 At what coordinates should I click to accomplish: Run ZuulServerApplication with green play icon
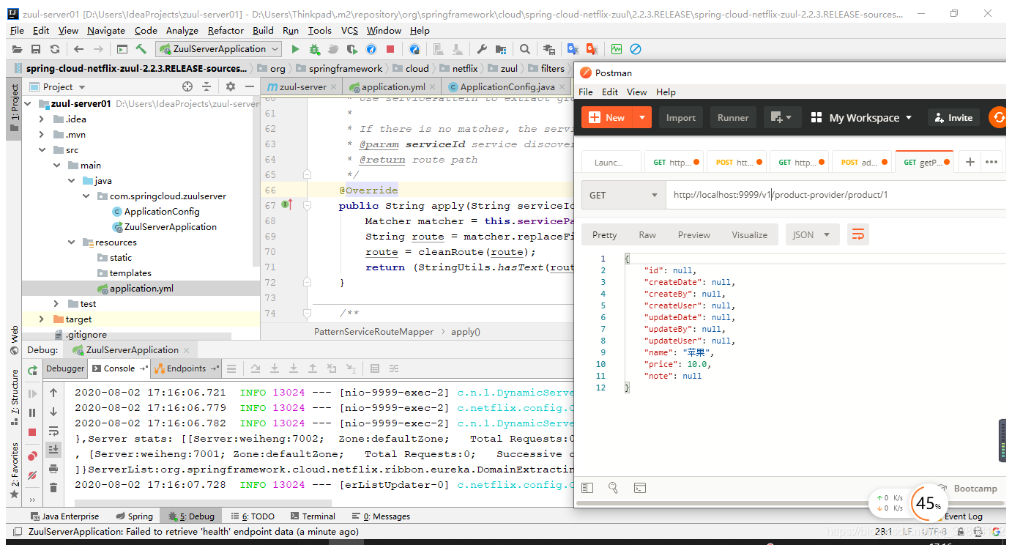point(295,49)
